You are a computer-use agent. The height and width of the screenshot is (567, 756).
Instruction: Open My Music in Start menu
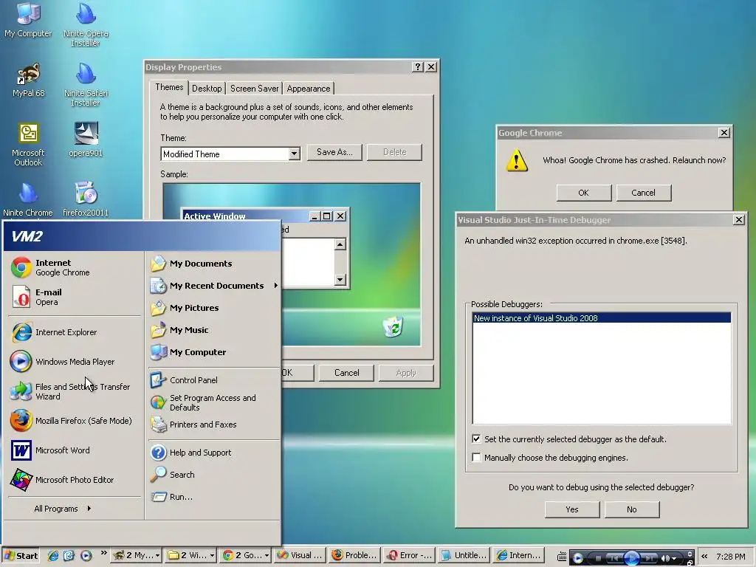(213, 330)
